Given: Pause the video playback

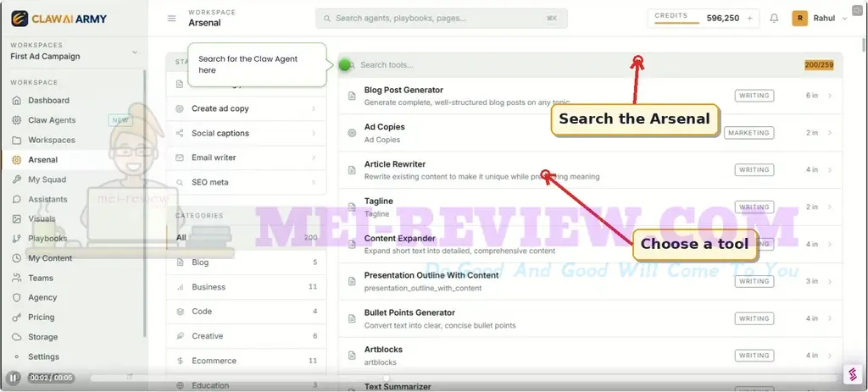Looking at the screenshot, I should tap(14, 378).
